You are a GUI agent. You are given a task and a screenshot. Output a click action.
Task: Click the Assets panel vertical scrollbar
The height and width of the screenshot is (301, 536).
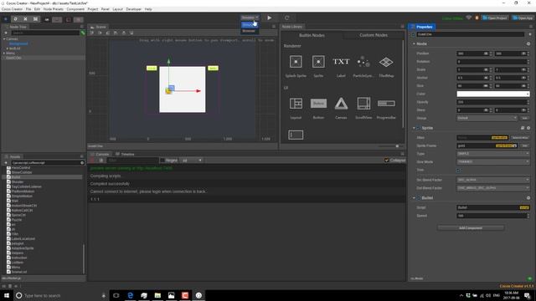point(84,258)
